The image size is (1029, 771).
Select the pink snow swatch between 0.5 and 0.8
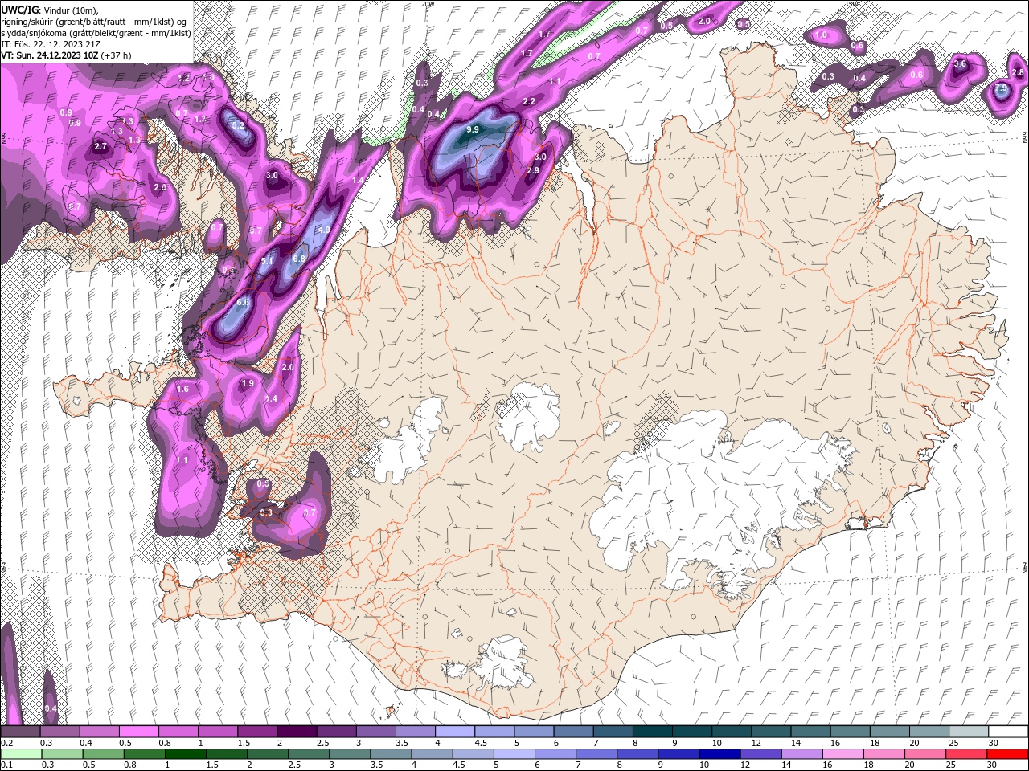[138, 732]
